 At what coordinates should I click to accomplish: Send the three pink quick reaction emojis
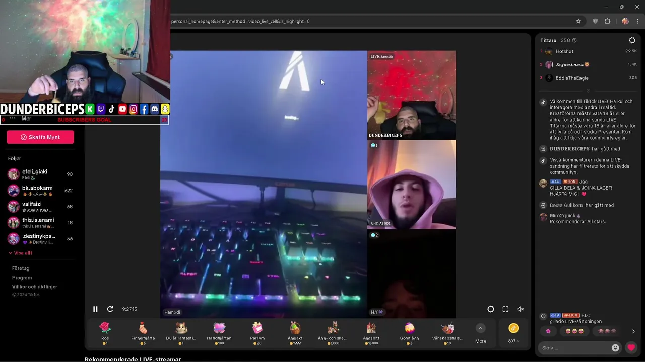pos(607,331)
